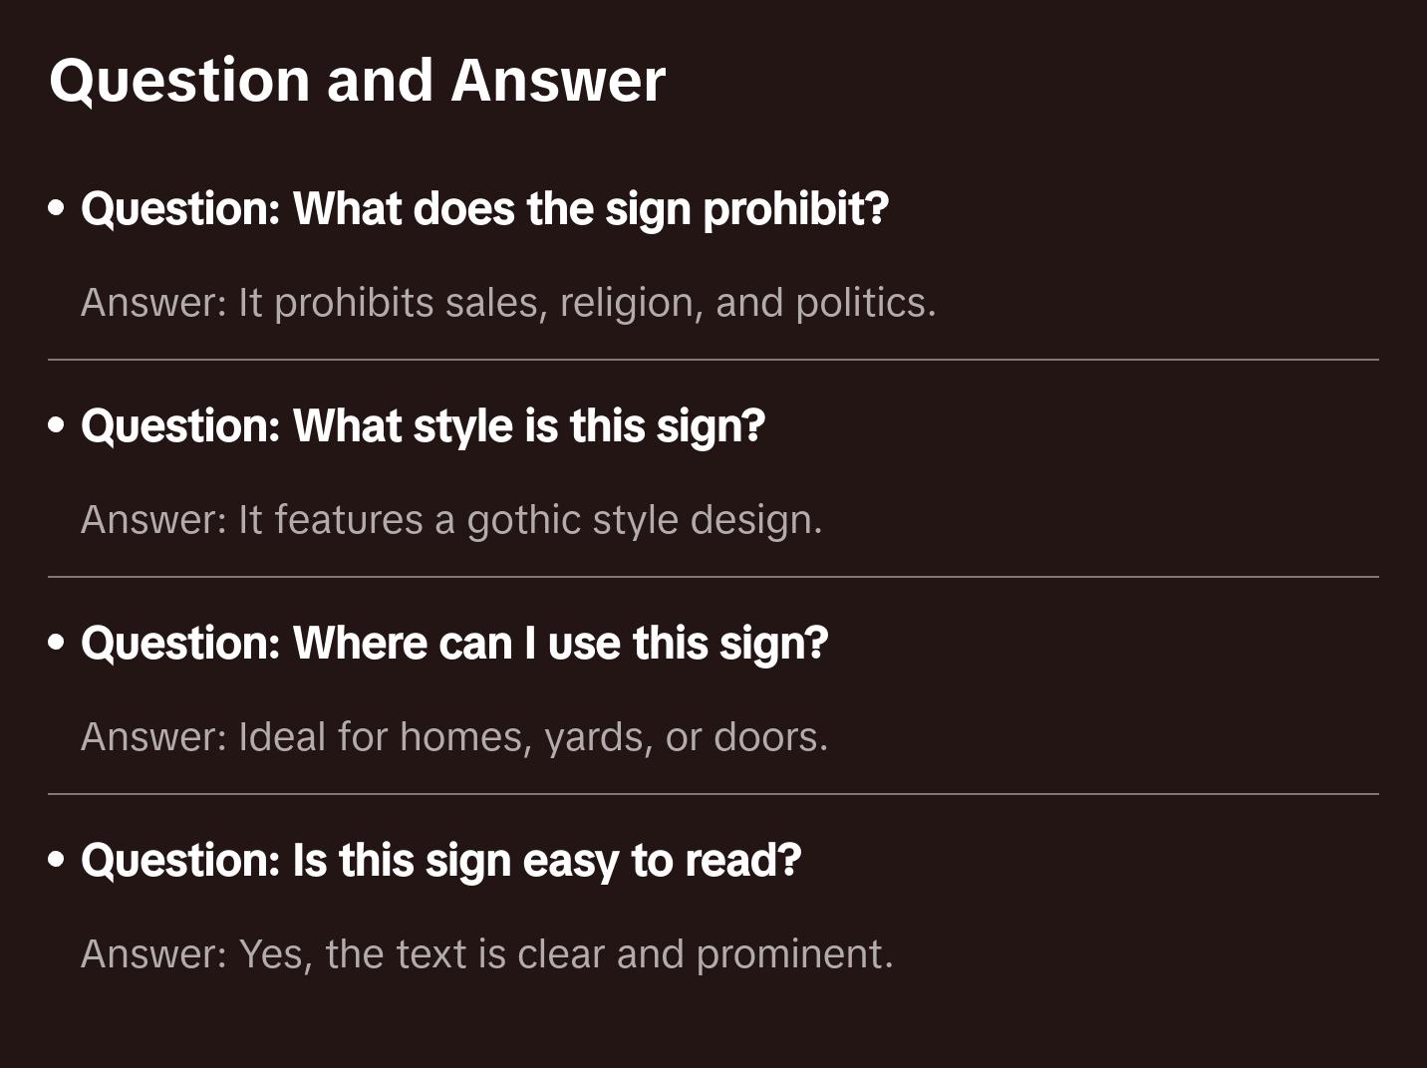Open the question "Is this sign easy to read?"
Screen dimensions: 1427x1068
(x=440, y=861)
